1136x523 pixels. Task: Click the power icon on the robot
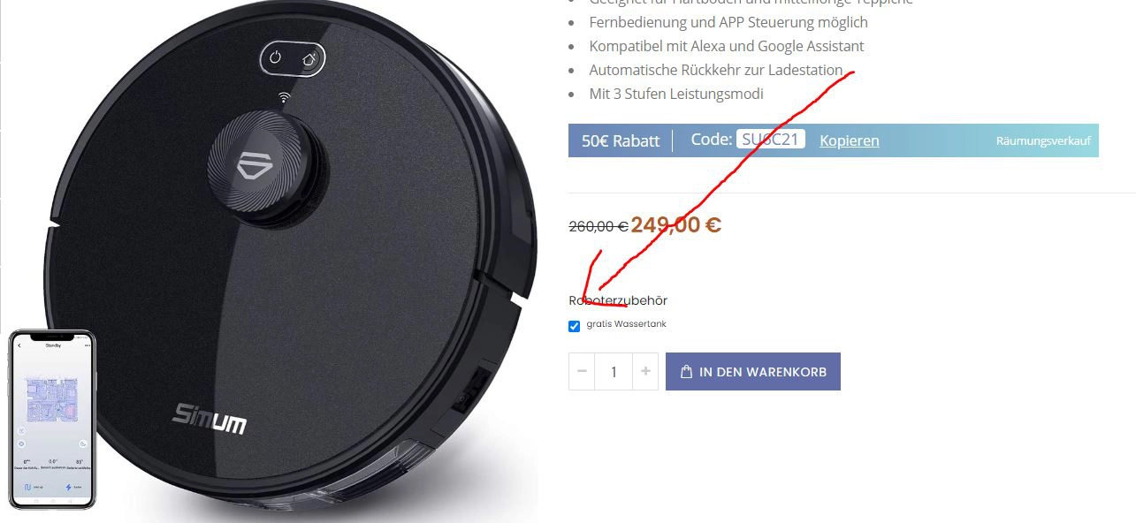tap(276, 58)
